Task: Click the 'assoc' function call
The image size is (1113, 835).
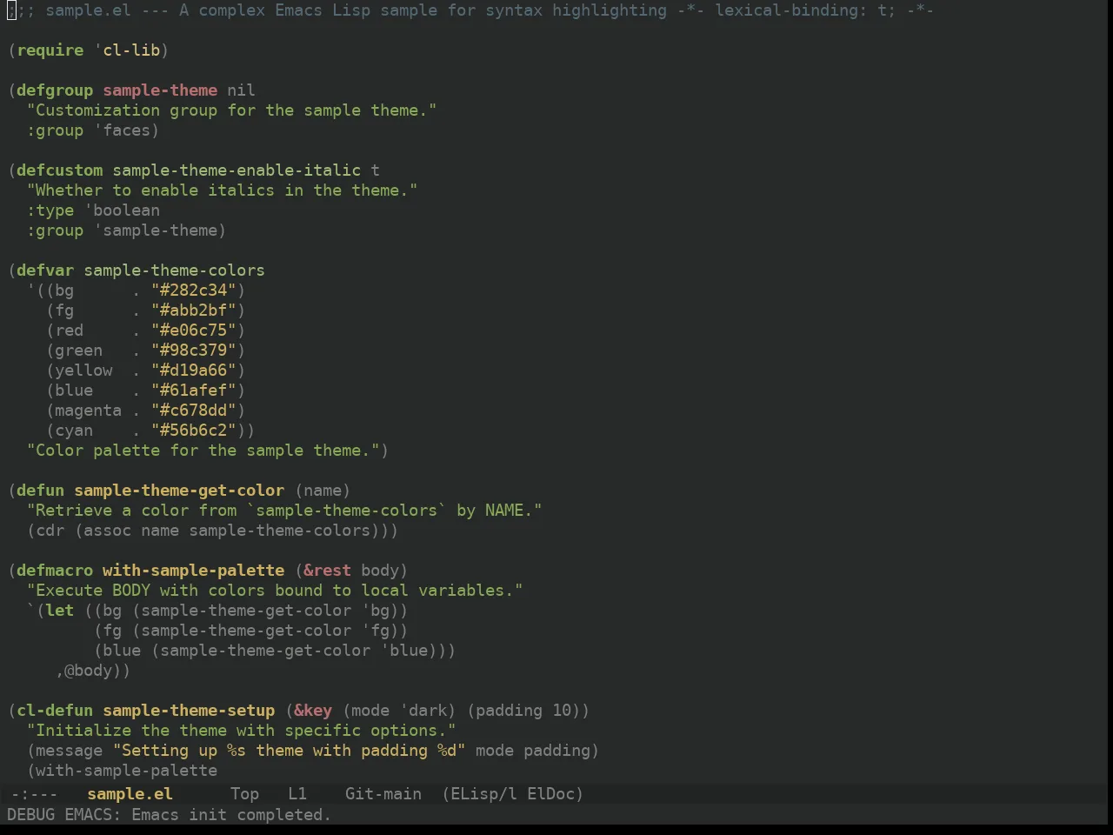Action: coord(108,530)
